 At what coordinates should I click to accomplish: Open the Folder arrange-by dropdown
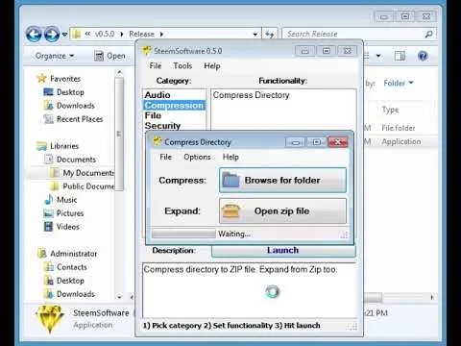tap(399, 84)
